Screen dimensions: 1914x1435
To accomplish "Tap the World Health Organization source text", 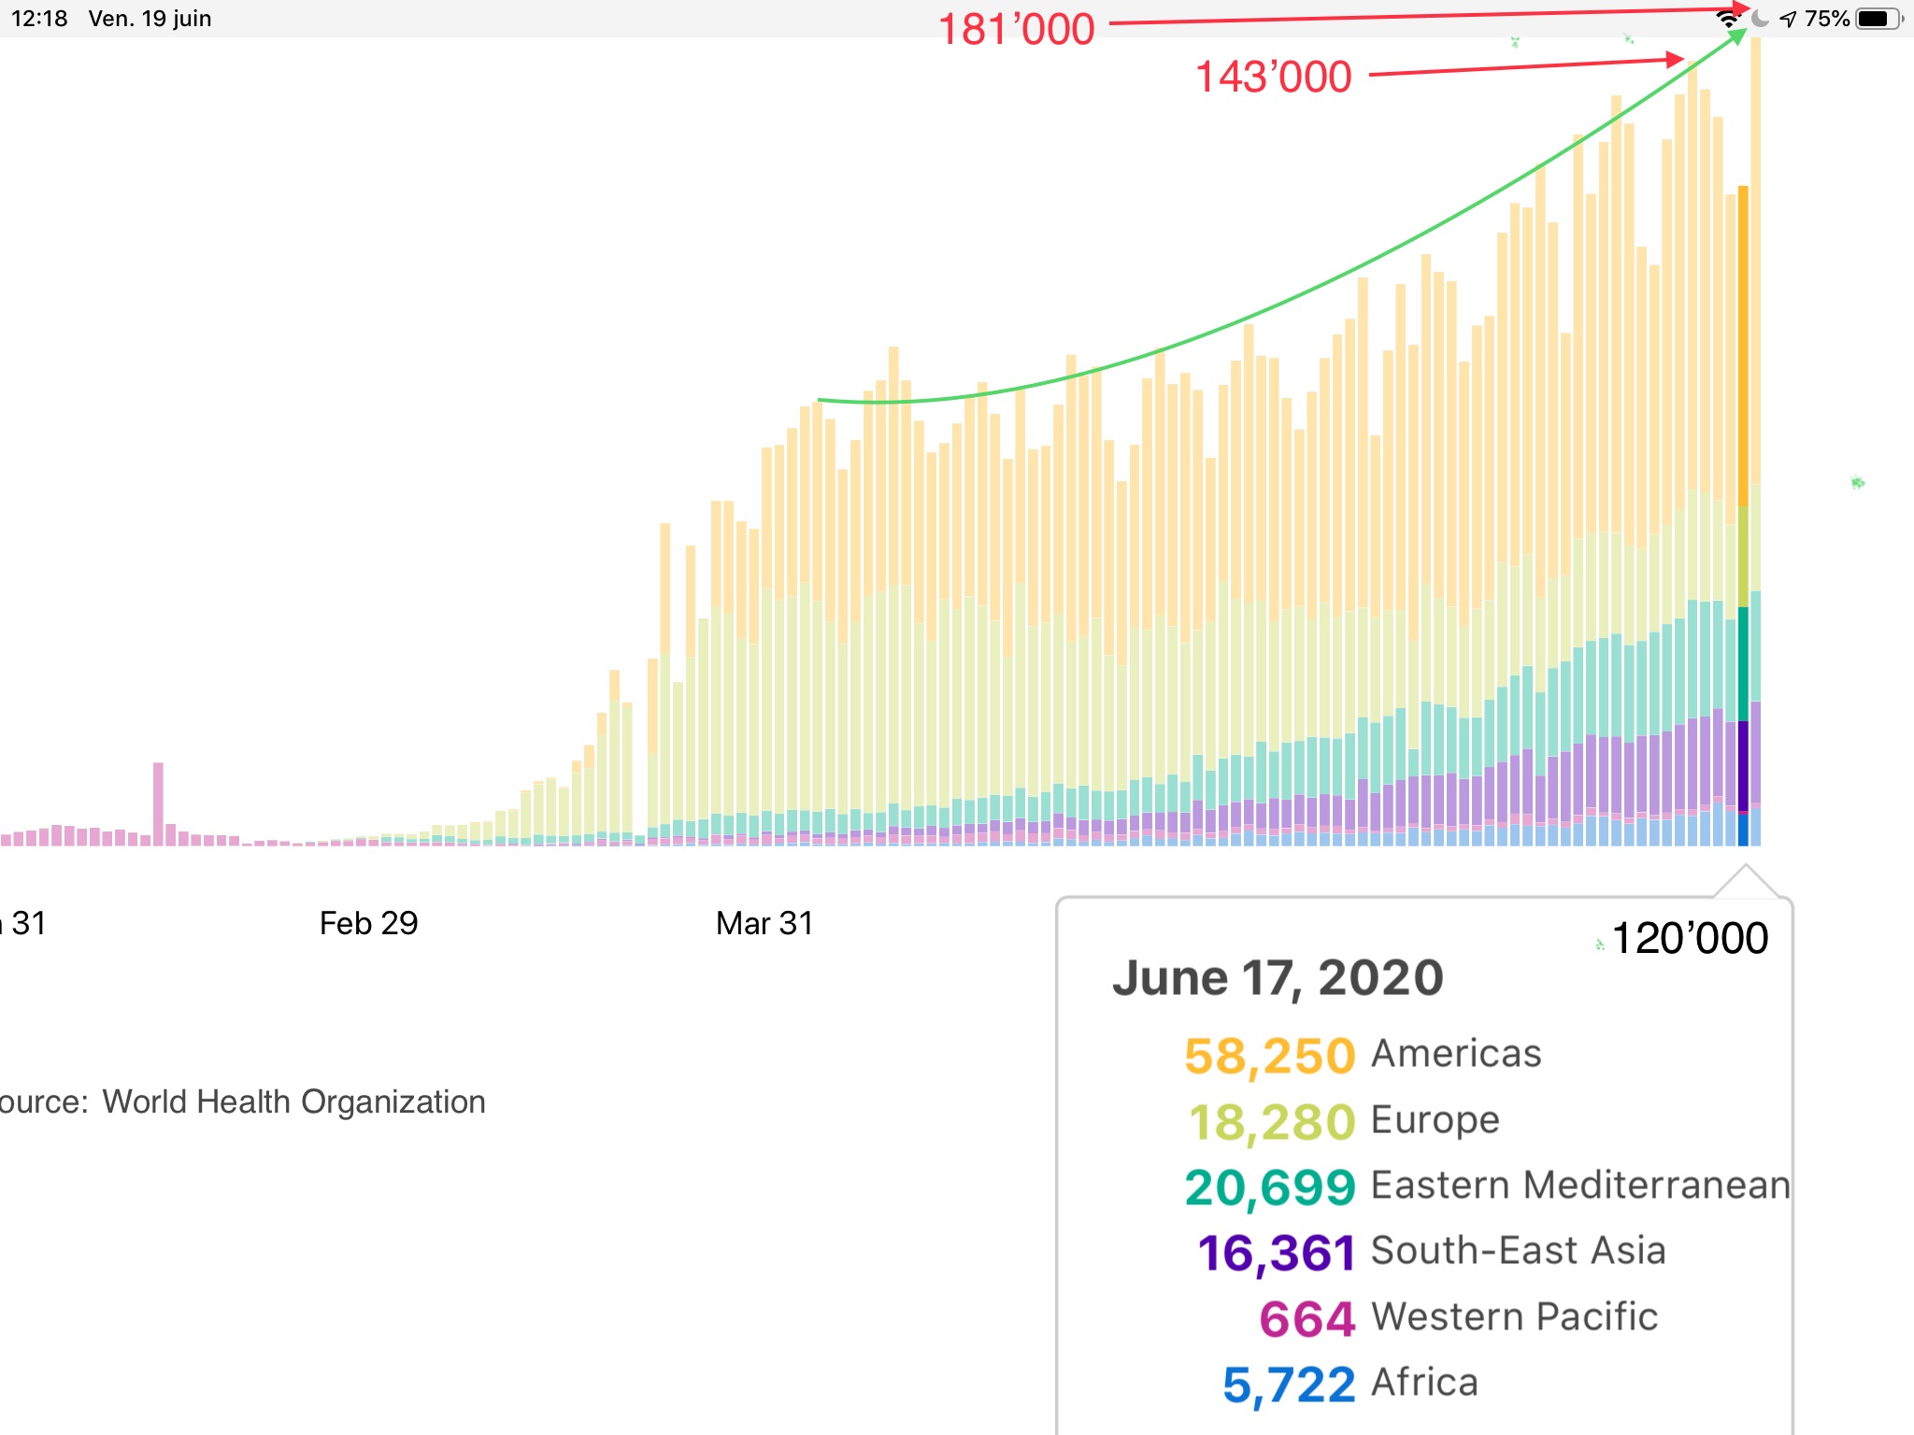I will 293,1102.
